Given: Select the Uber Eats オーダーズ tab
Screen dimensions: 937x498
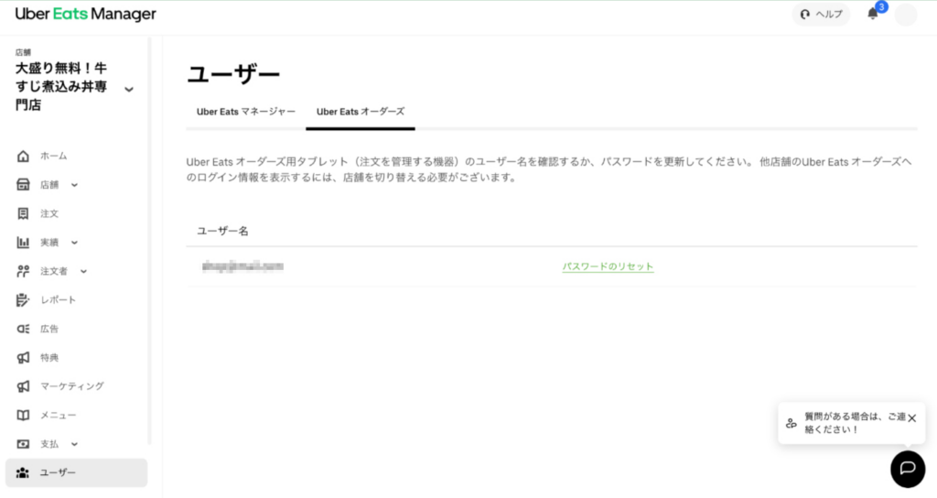Looking at the screenshot, I should [361, 112].
